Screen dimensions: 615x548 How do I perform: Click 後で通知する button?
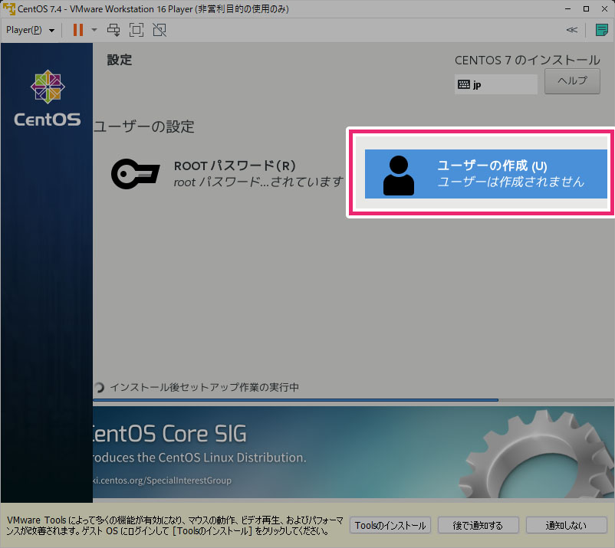pos(478,525)
